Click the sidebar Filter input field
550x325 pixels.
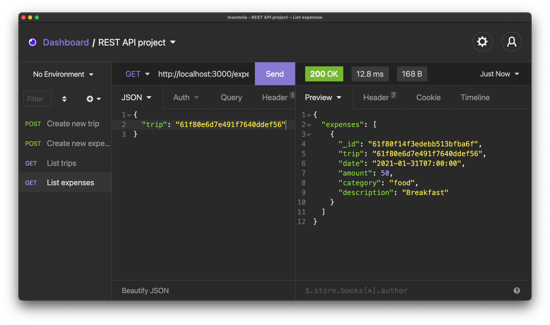point(37,99)
